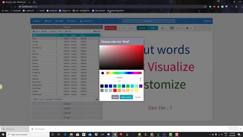Click the Lock button
The image size is (243, 137).
coord(164,28)
